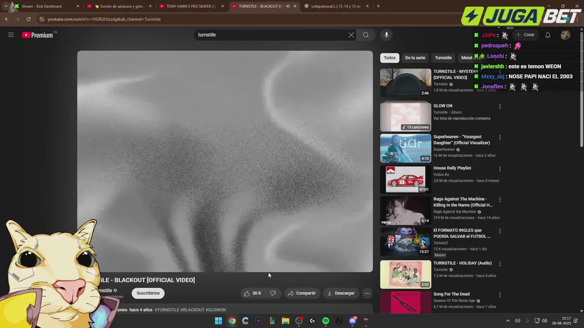The image size is (584, 328).
Task: Open Discord from the taskbar
Action: 353,321
